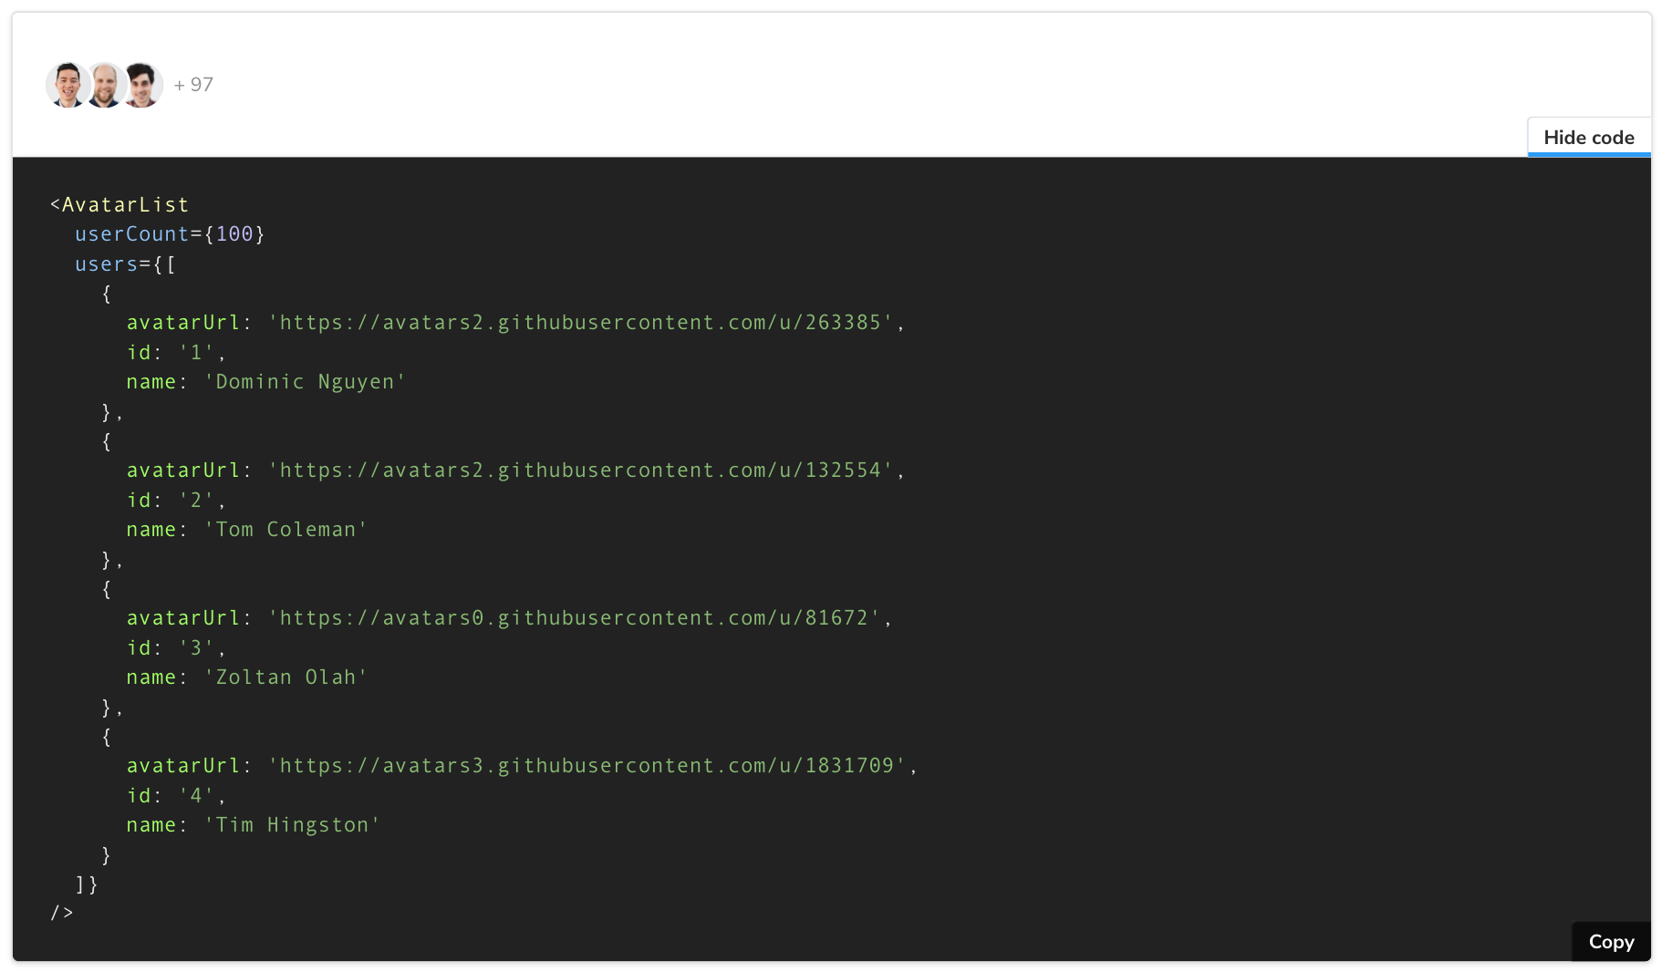Click the '+ 97' overflow count label
Image resolution: width=1662 pixels, height=972 pixels.
(x=193, y=84)
